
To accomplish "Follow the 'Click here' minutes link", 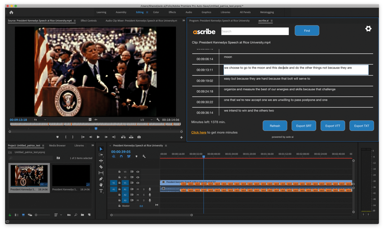I will (x=199, y=132).
